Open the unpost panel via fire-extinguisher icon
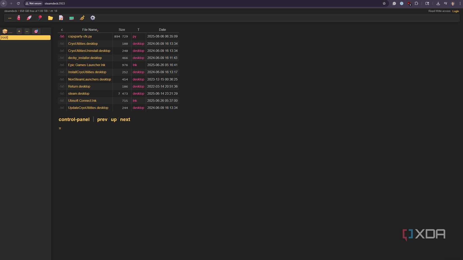Screen dimensions: 463x260 (x=19, y=18)
